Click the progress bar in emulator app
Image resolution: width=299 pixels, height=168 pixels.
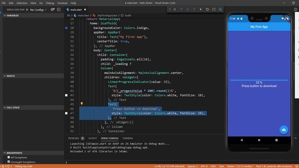coord(259,80)
